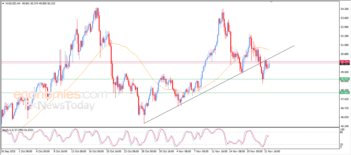The image size is (351, 155).
Task: Click the 46.020 price axis label
Action: pos(345,117)
